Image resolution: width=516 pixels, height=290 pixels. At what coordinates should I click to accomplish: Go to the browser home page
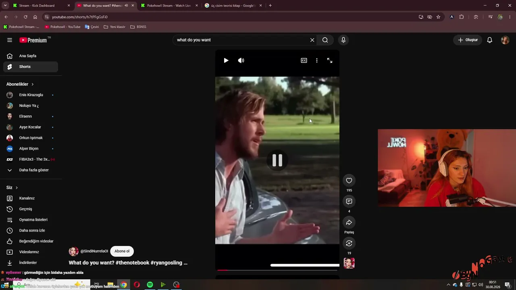coord(35,17)
